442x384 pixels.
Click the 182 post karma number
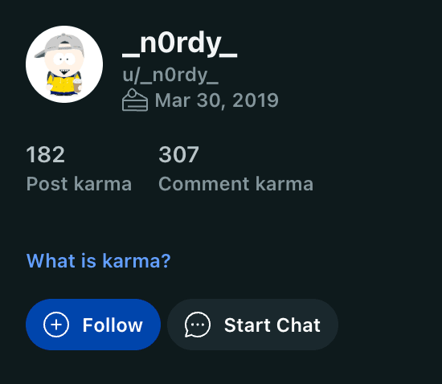[x=46, y=154]
